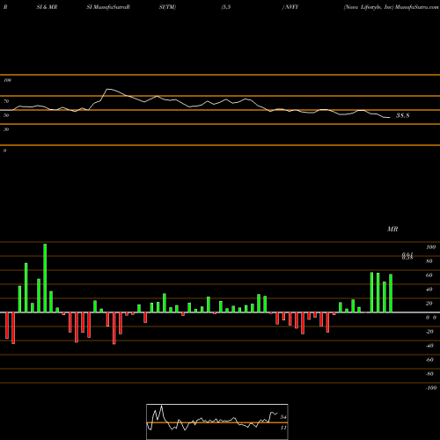Click the 54 label in the mini chart
This screenshot has height=440, width=440.
(283, 417)
